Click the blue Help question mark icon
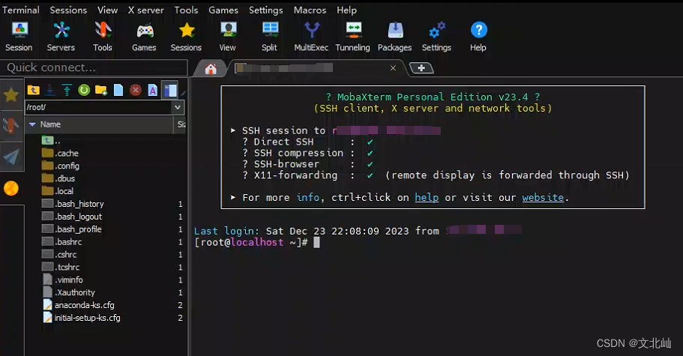Viewport: 683px width, 356px height. [478, 37]
